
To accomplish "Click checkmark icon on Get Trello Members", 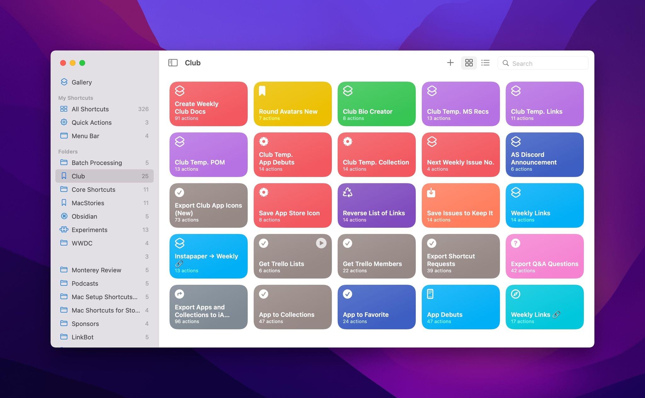I will 348,243.
